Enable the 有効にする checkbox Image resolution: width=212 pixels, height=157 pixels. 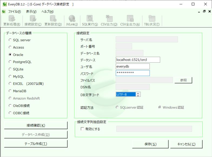pos(82,129)
